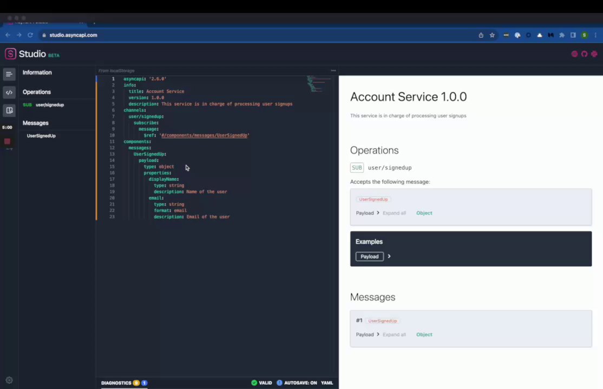Click Object type label under Messages #1
This screenshot has height=389, width=603.
click(x=424, y=335)
